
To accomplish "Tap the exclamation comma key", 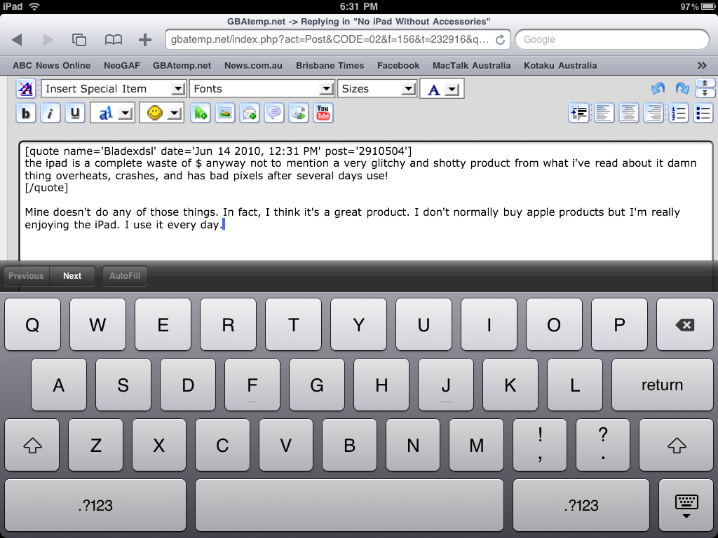I will tap(540, 445).
